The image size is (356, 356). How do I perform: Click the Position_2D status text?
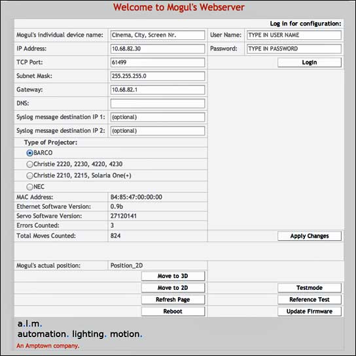point(126,266)
